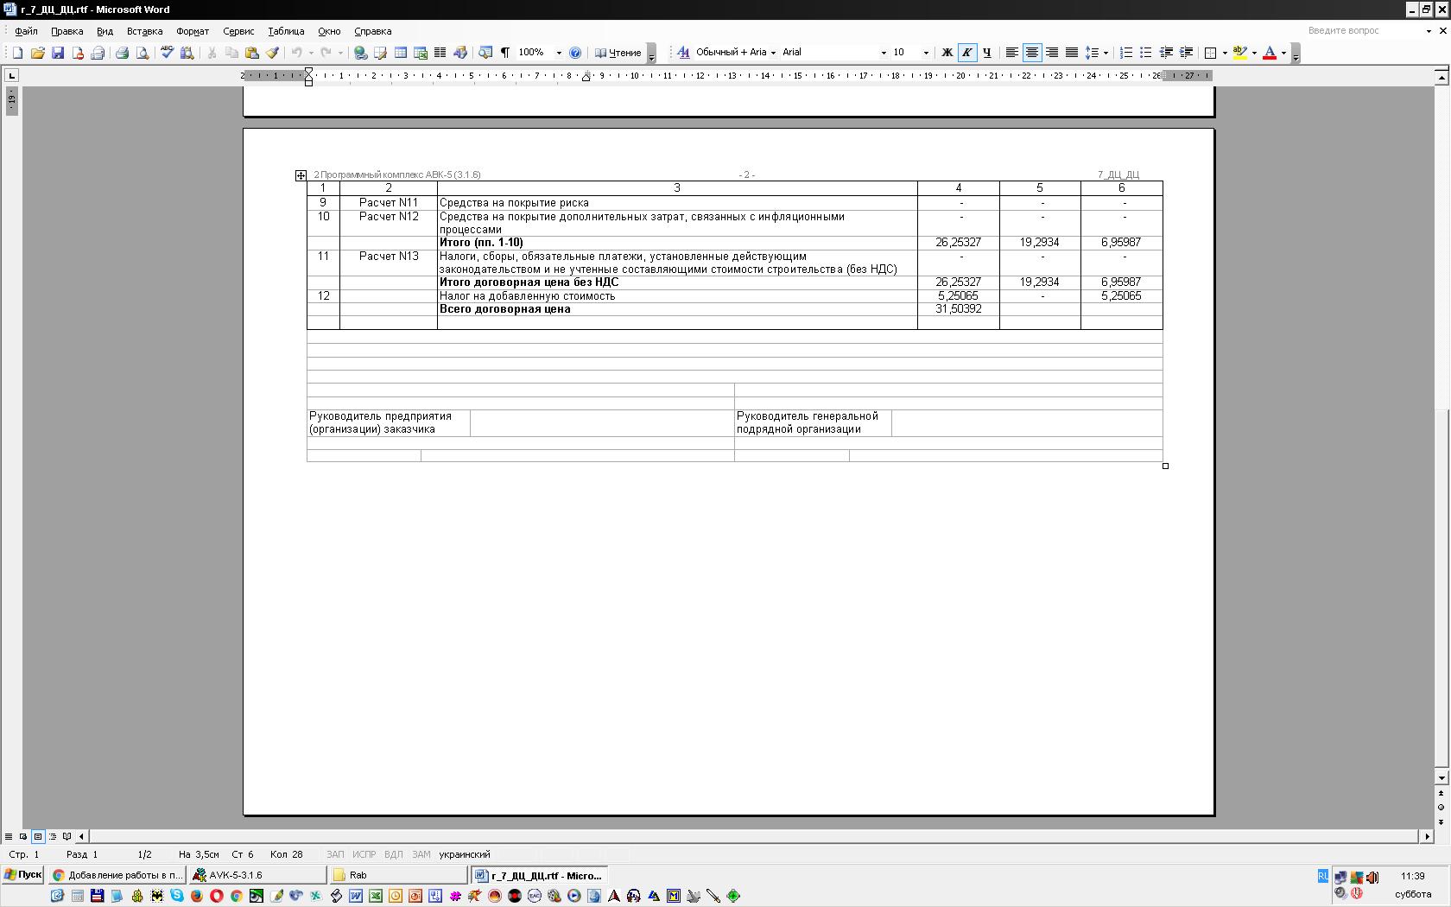Toggle show paragraph marks icon
Screen dimensions: 1451x907
coord(504,53)
